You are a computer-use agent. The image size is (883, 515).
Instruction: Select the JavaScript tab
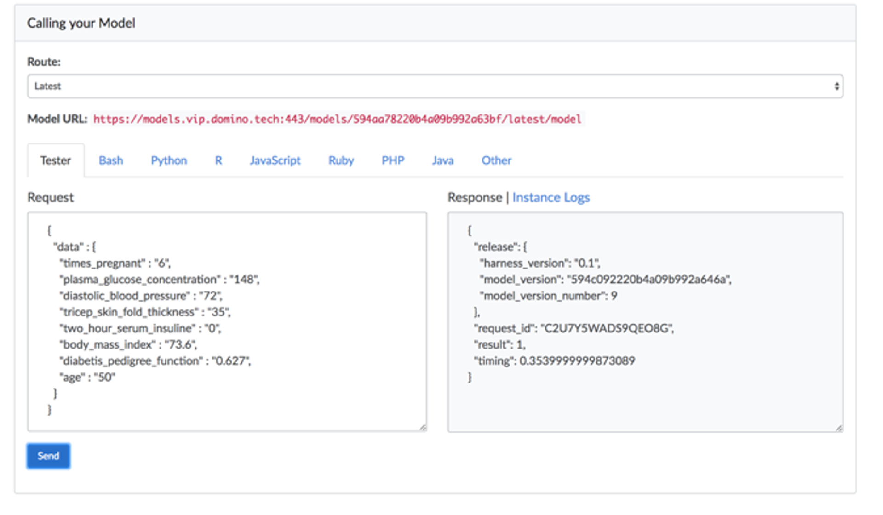click(x=275, y=160)
